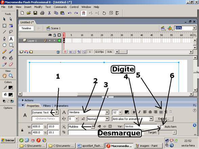Open apostila4_flash taskbar item
Image resolution: width=199 pixels, height=149 pixels.
coord(90,146)
